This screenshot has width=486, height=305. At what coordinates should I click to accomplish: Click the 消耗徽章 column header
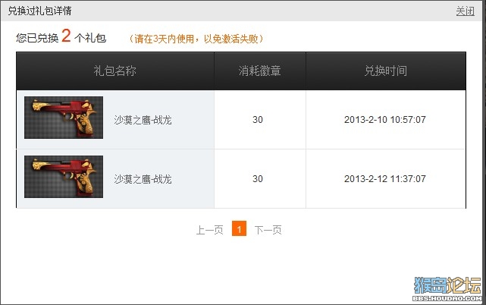[x=260, y=71]
